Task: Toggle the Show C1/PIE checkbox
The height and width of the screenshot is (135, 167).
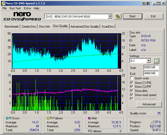Action: click(132, 83)
